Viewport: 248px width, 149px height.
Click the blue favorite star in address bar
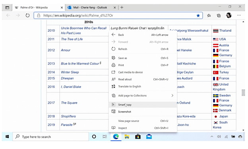coord(198,15)
